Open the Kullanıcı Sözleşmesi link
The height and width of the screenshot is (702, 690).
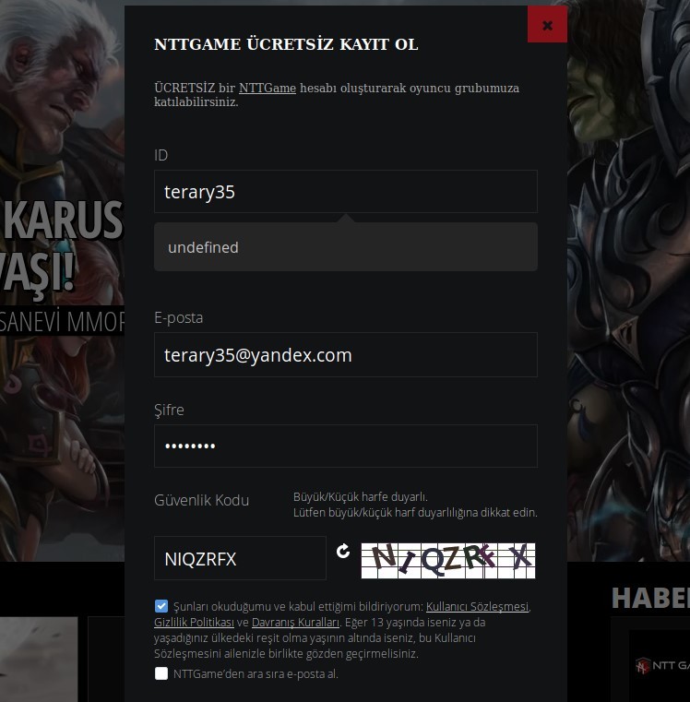477,607
